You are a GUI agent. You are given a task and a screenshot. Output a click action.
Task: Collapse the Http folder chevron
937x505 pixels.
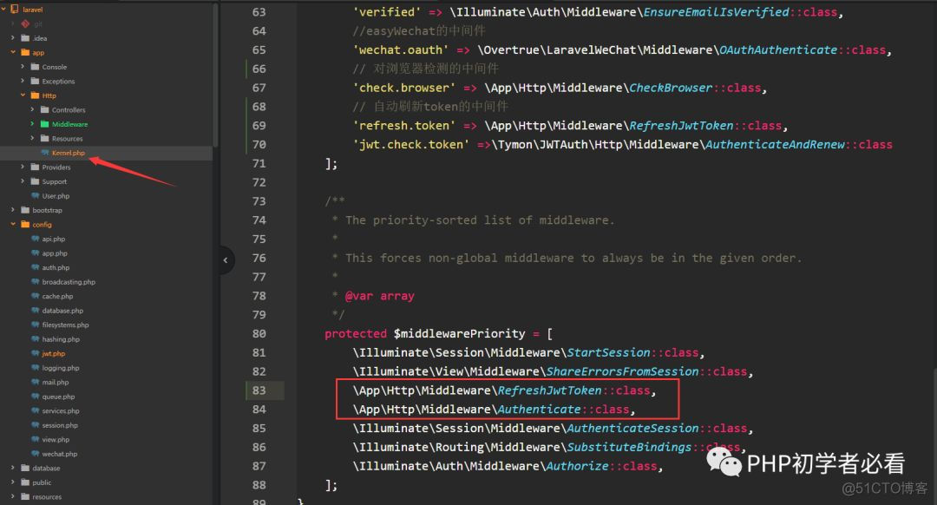(x=23, y=95)
